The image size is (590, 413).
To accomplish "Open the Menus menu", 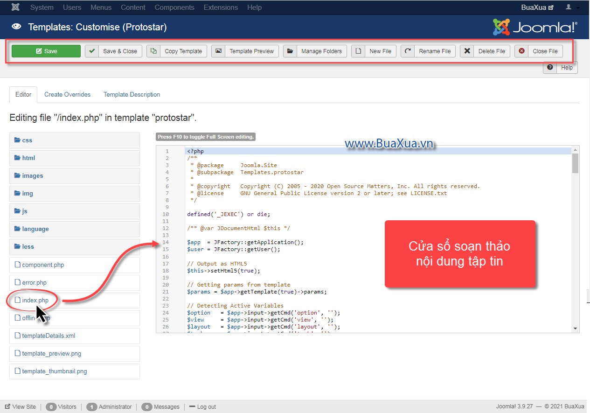I will pyautogui.click(x=101, y=7).
